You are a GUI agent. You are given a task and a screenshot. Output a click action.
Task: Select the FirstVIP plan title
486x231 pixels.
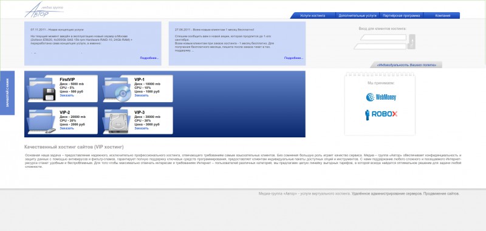click(x=67, y=80)
